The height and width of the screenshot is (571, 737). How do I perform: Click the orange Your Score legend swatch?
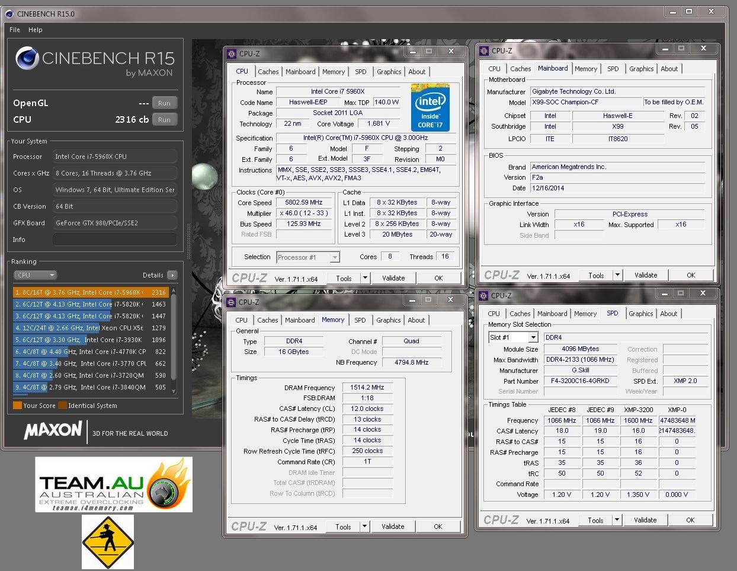[x=17, y=406]
